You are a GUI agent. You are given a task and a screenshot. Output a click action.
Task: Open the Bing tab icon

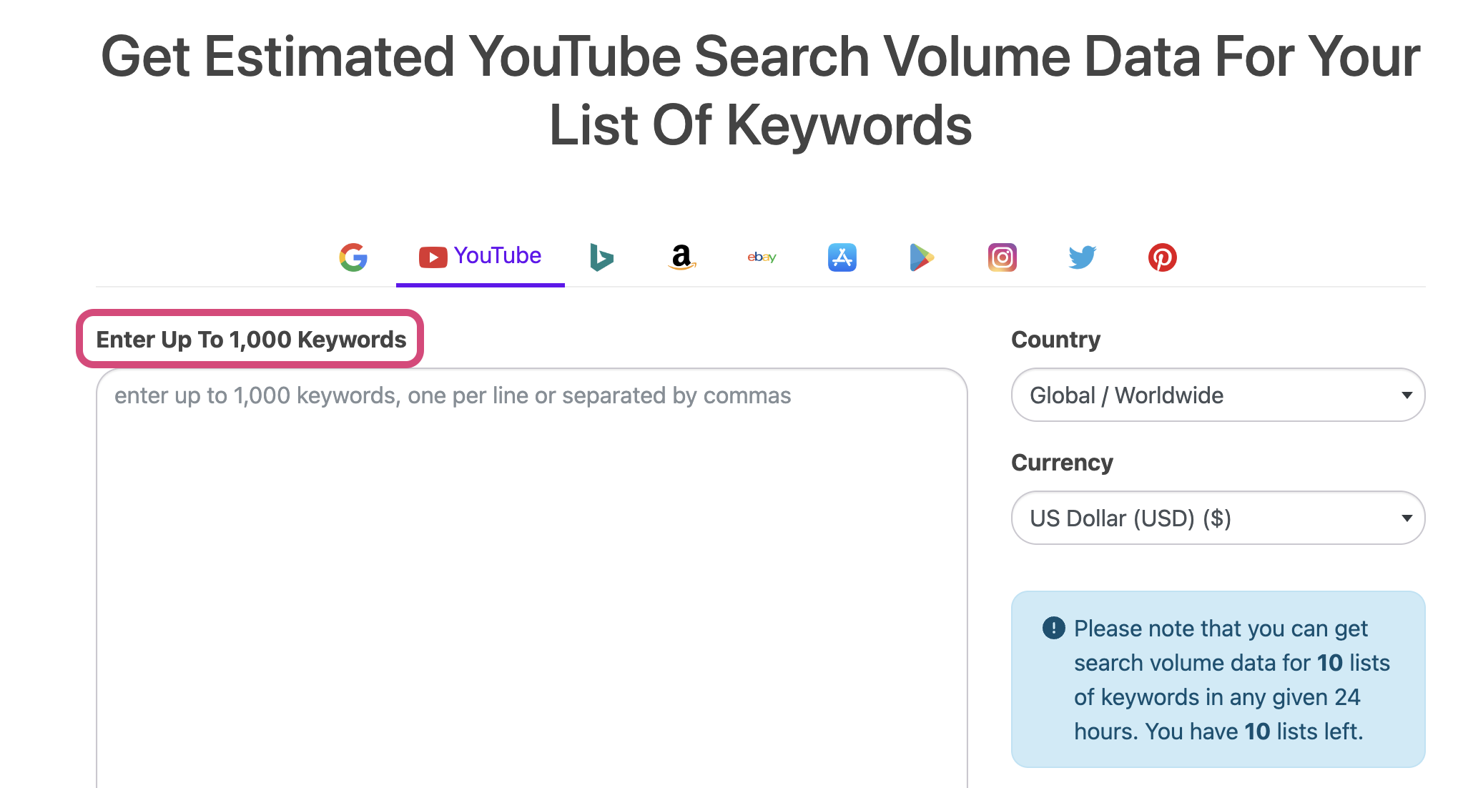(x=601, y=257)
